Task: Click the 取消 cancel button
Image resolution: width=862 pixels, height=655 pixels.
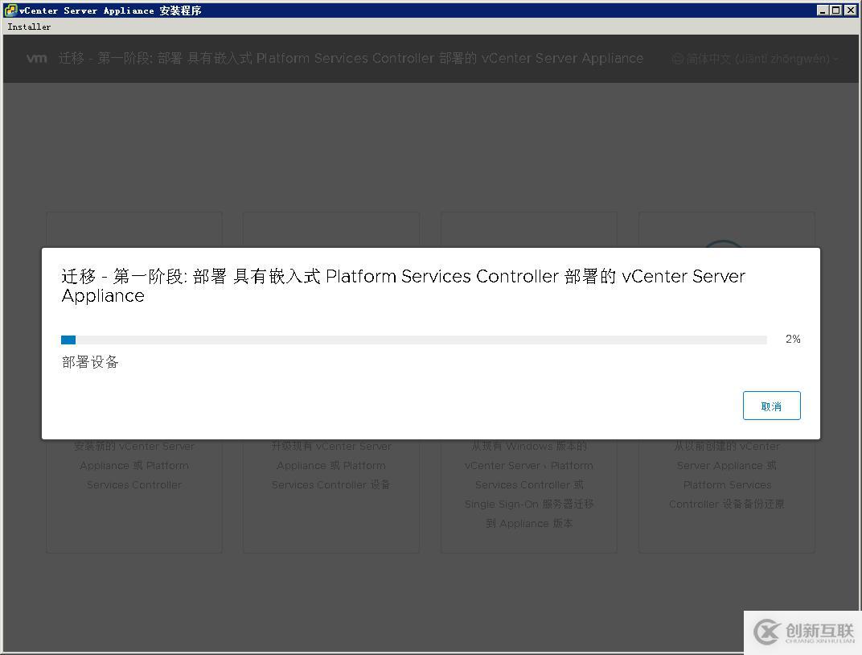Action: click(x=771, y=406)
